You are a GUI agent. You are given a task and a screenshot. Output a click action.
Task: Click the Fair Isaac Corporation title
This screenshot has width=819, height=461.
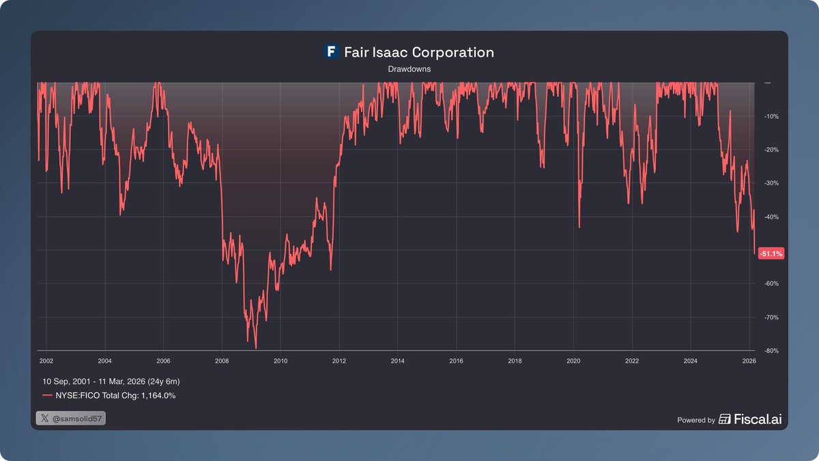418,52
